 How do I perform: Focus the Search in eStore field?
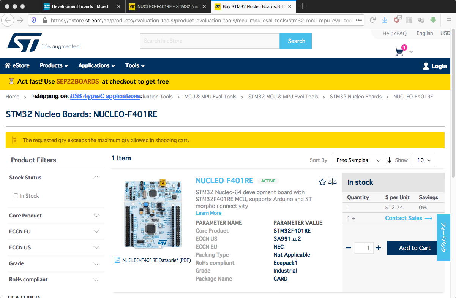(210, 41)
